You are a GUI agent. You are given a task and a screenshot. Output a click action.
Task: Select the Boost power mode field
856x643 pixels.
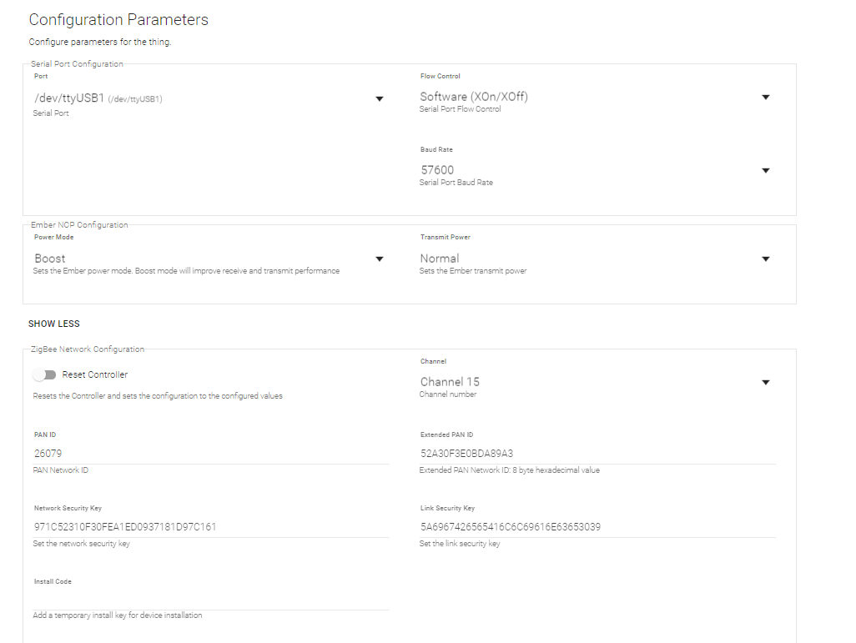200,259
